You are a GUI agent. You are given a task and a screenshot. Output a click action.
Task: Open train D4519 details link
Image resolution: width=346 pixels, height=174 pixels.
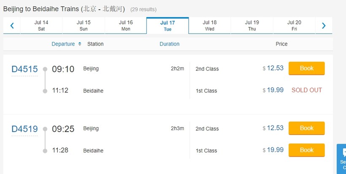coord(24,129)
